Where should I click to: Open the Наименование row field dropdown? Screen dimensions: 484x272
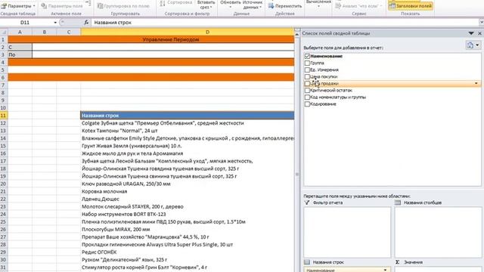coord(385,270)
